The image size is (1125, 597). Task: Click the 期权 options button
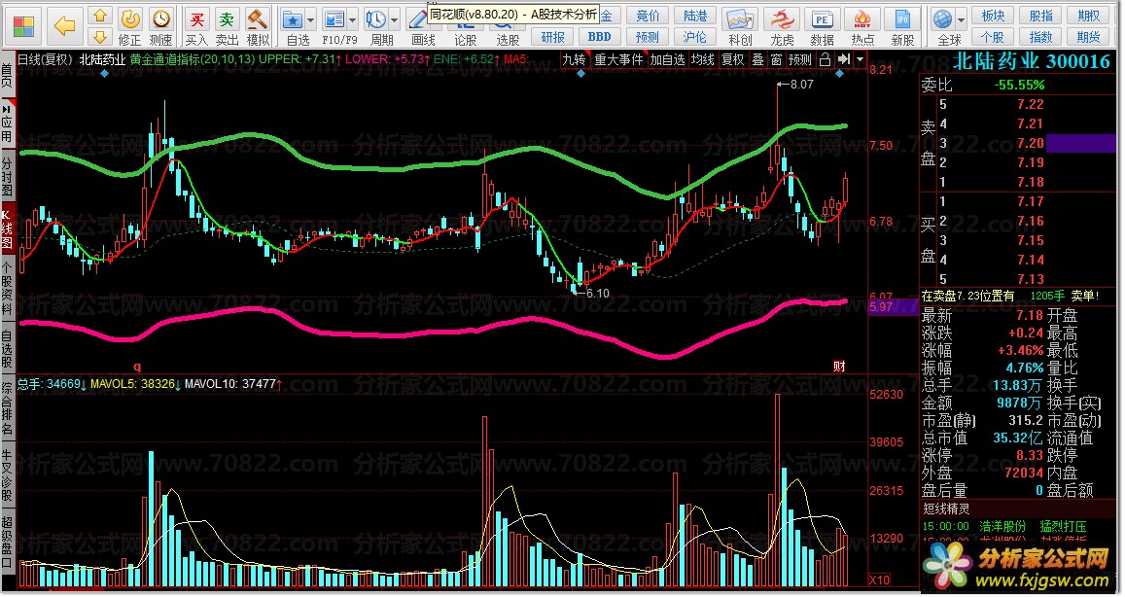coord(1088,16)
